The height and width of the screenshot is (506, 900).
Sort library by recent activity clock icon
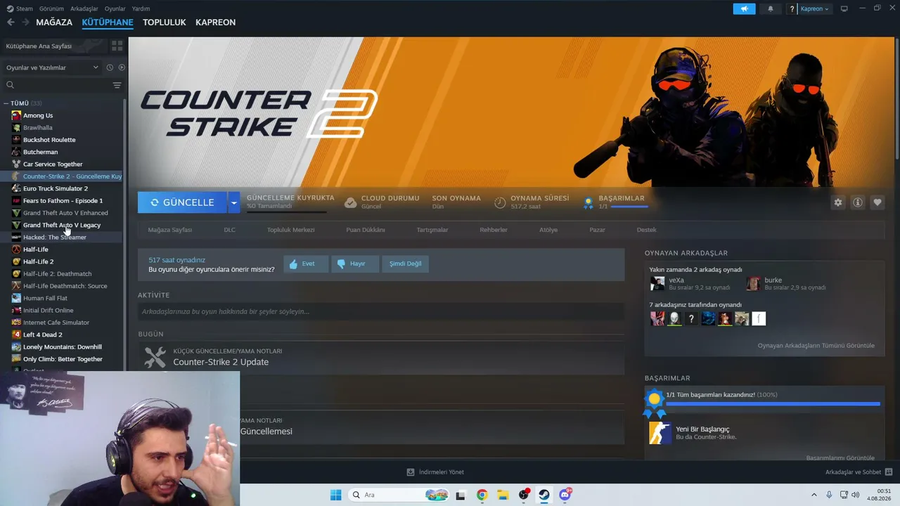[x=110, y=67]
